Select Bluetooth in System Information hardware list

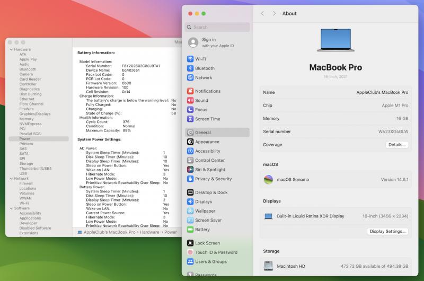pos(28,69)
